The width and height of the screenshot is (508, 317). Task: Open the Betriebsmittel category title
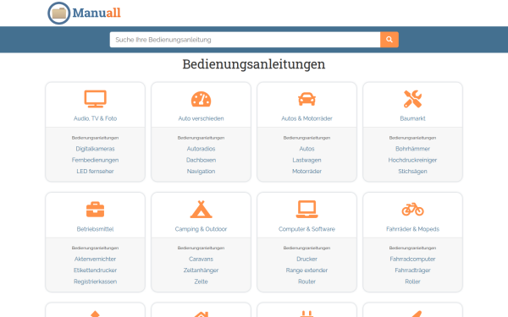click(x=95, y=229)
